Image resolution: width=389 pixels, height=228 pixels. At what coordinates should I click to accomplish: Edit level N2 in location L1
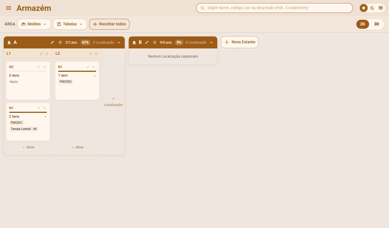(39, 67)
